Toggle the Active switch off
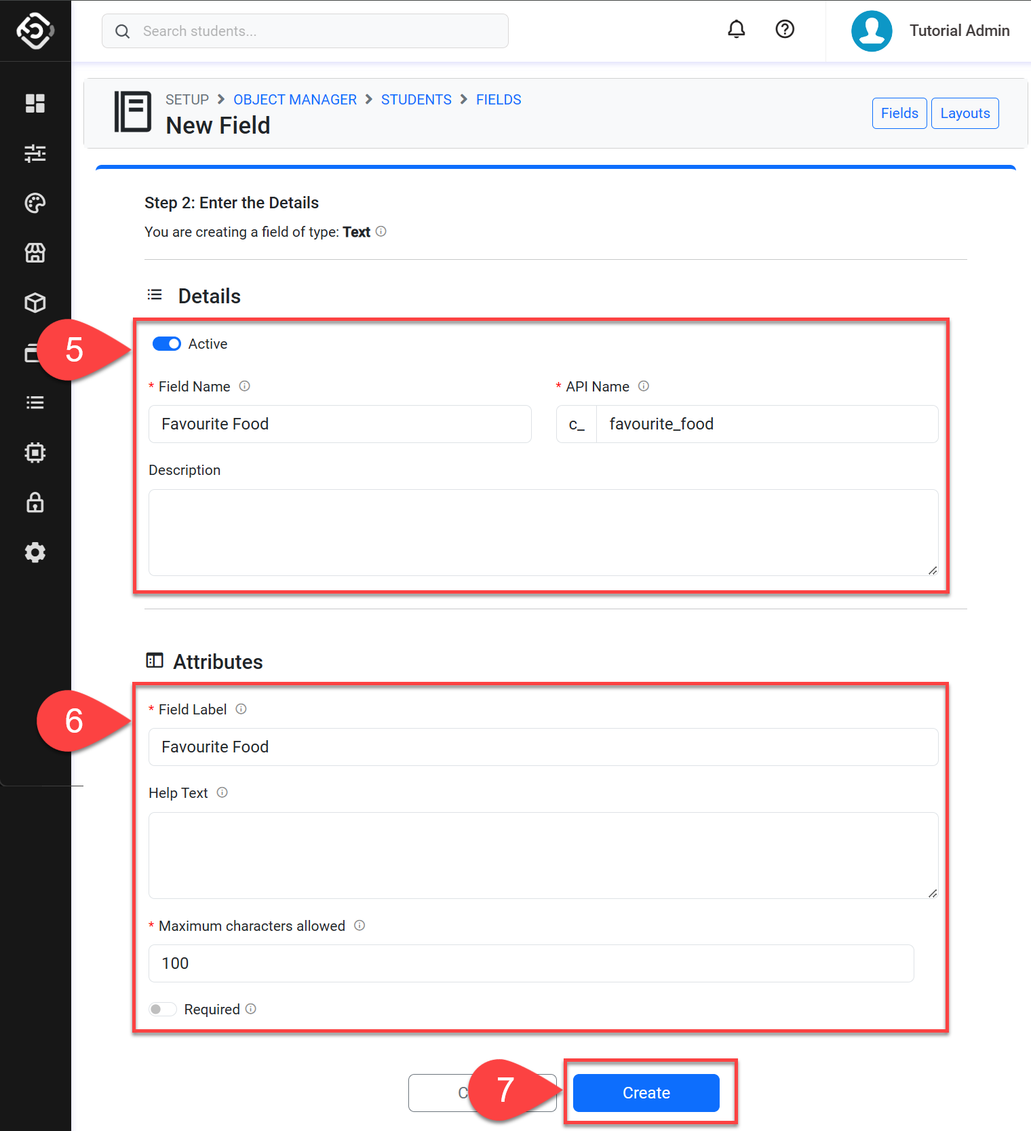This screenshot has height=1131, width=1031. tap(166, 344)
